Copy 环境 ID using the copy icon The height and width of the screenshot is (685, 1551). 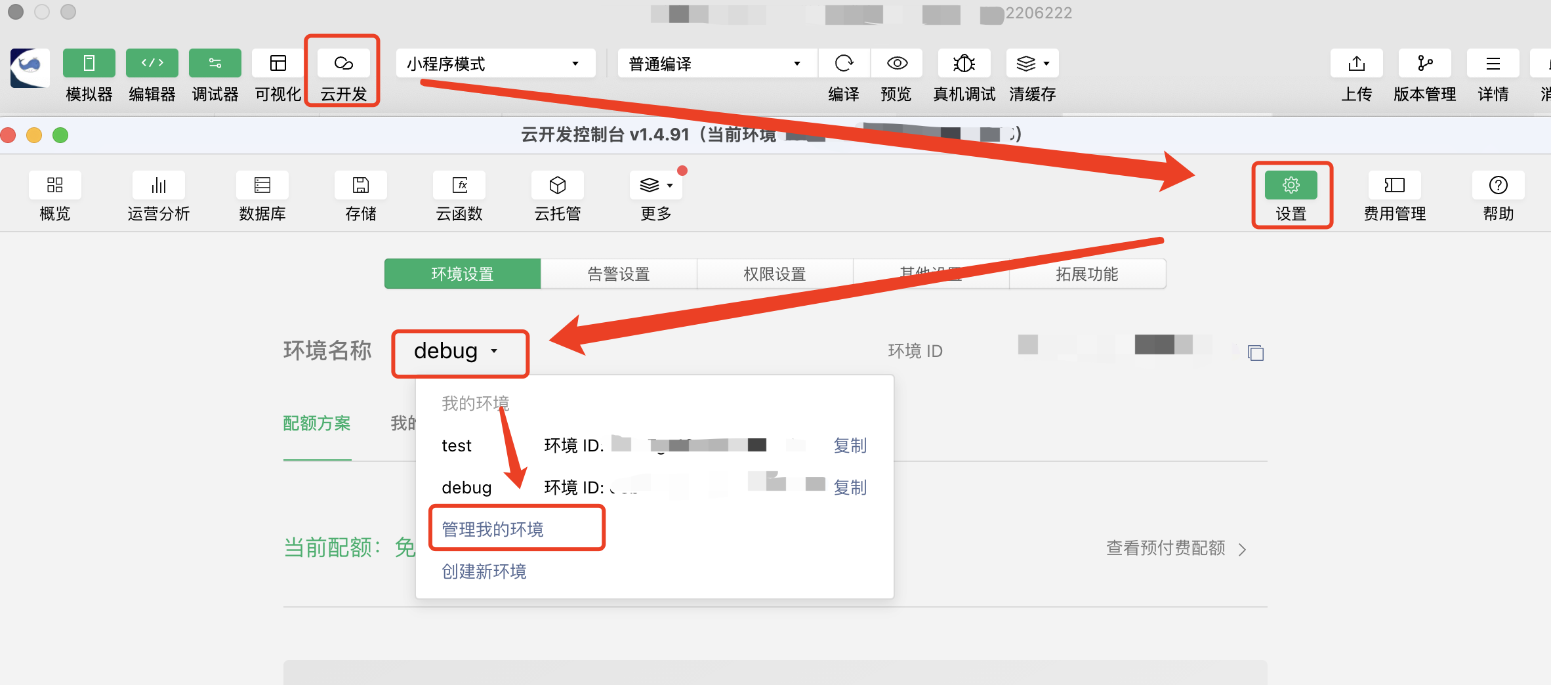point(1255,353)
